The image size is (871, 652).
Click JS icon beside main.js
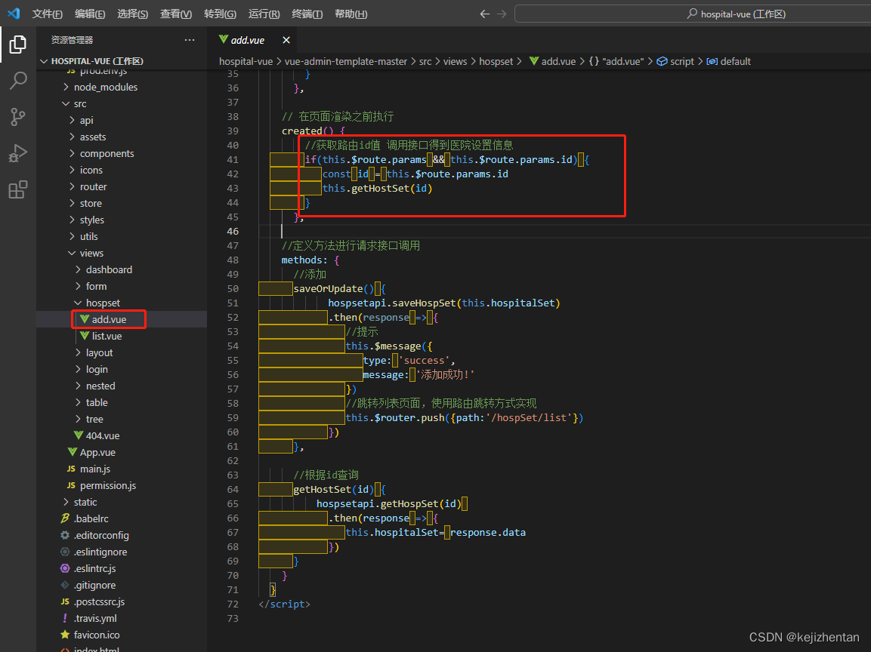71,469
